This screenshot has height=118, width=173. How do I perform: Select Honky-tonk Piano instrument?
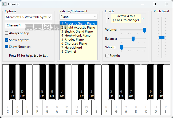pyautogui.click(x=78, y=36)
